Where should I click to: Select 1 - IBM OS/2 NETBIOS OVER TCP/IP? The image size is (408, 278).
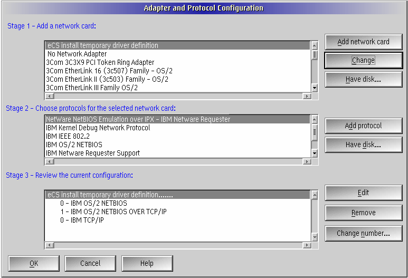pos(178,212)
